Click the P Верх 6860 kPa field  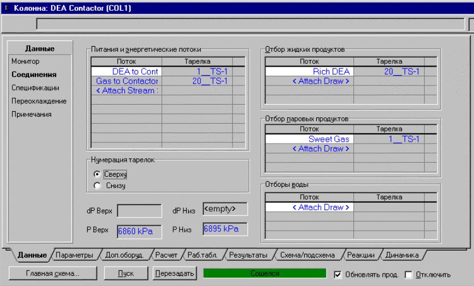coord(140,231)
